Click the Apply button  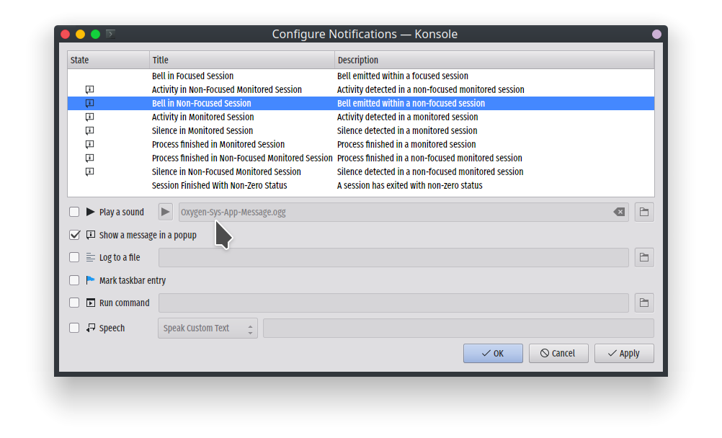(623, 353)
